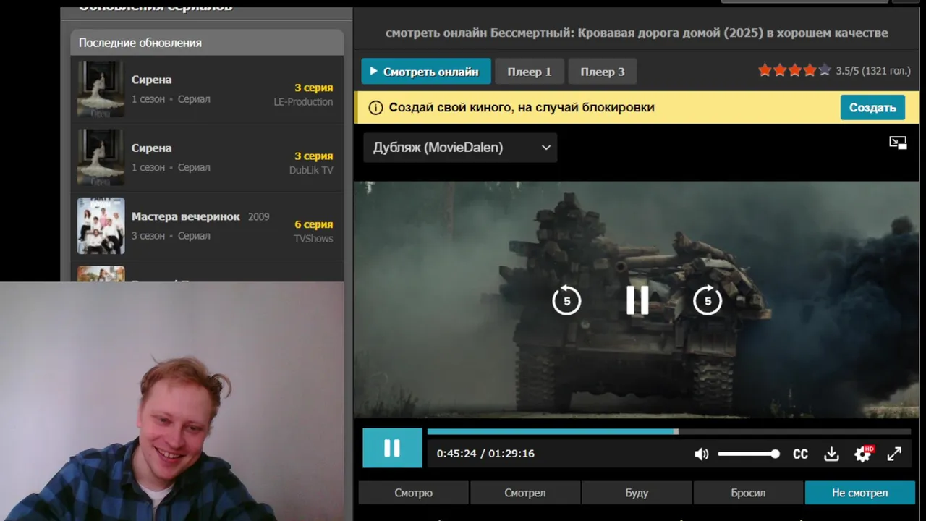Open Сирена DubLik TV entry
Screen dimensions: 926x521
point(207,158)
